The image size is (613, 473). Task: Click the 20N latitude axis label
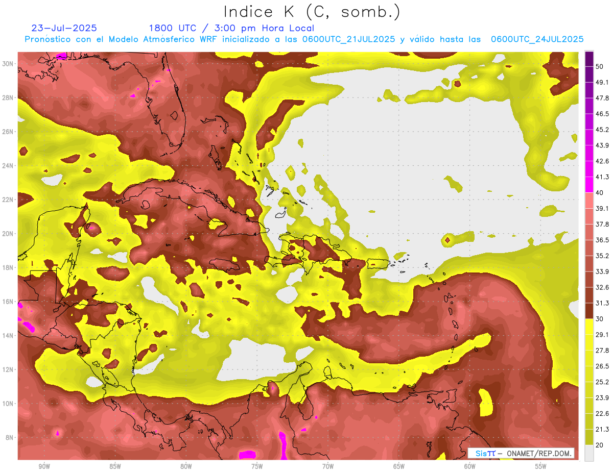click(x=9, y=234)
